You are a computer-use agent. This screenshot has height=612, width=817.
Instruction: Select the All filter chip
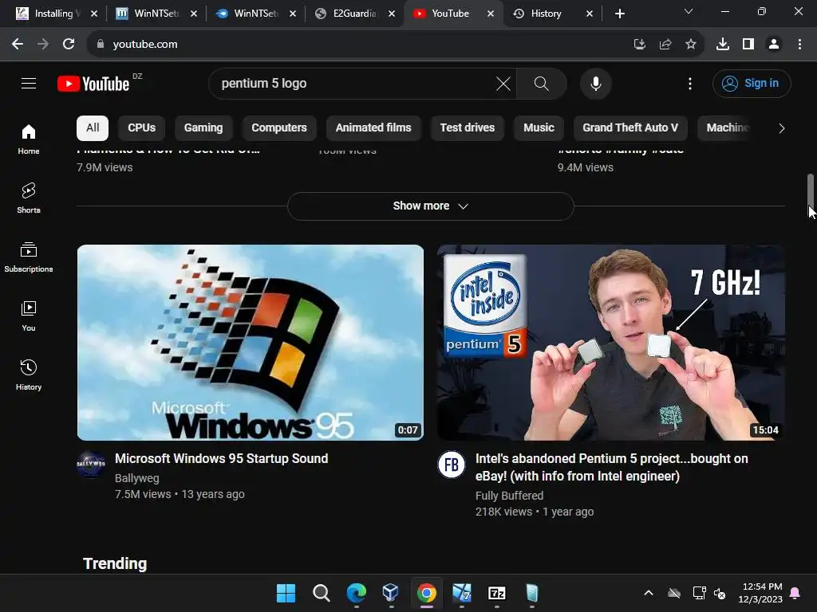(x=93, y=128)
